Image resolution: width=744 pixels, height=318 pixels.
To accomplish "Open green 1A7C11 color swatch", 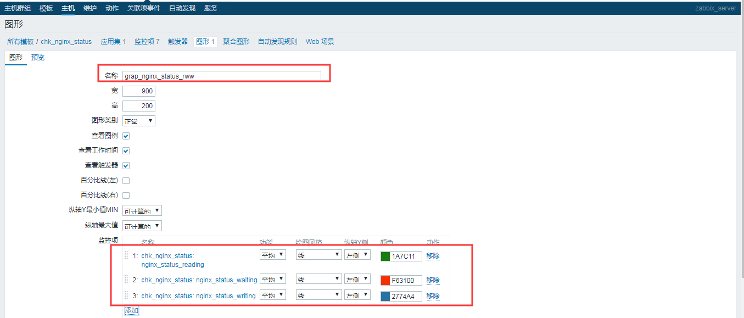I will click(385, 256).
